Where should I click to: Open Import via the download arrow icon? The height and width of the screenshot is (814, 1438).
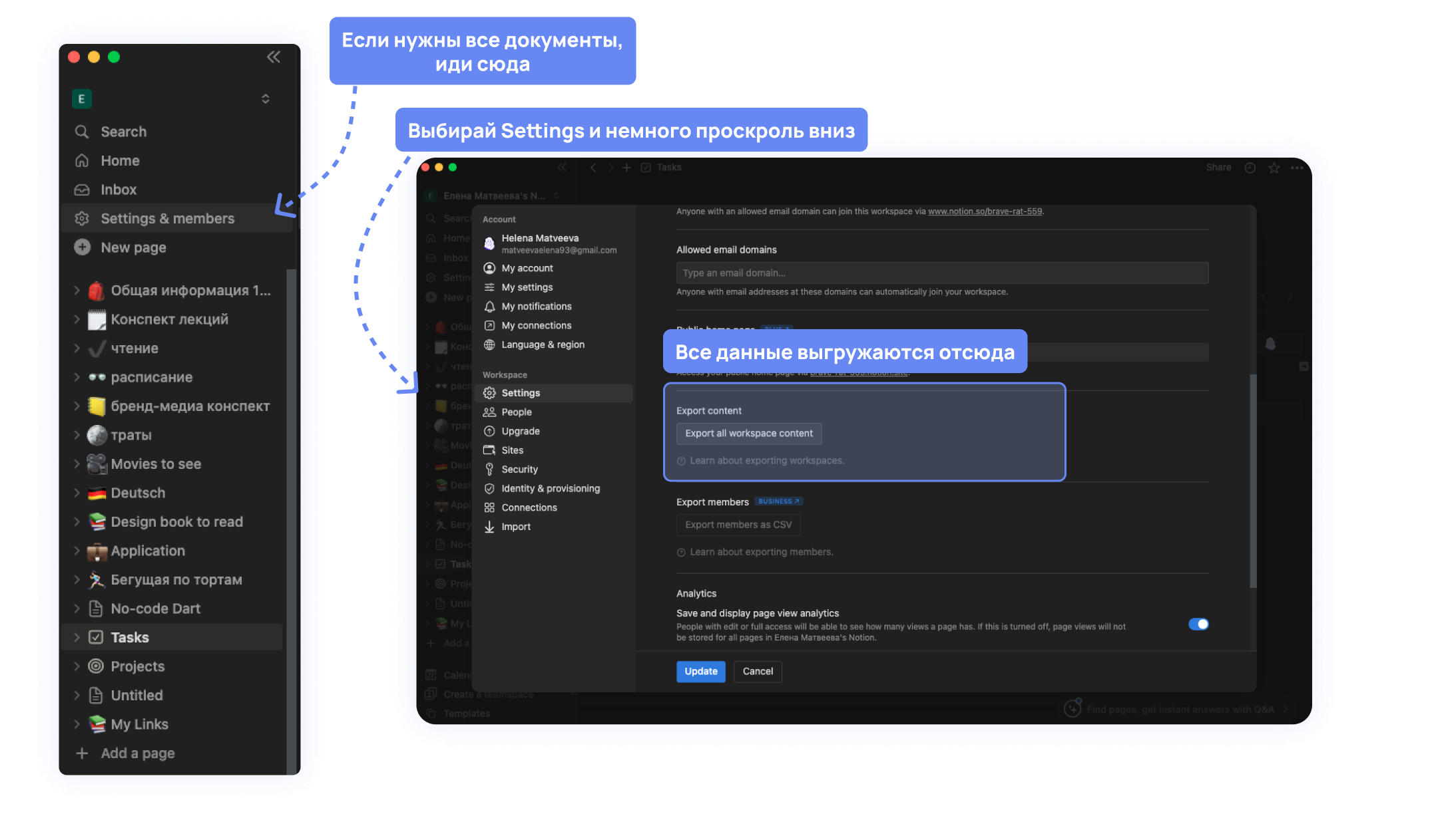(x=489, y=527)
